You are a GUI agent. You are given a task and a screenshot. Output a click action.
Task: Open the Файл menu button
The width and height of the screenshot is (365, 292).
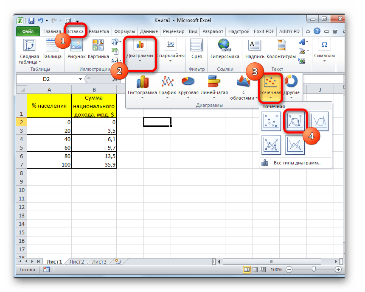[28, 31]
